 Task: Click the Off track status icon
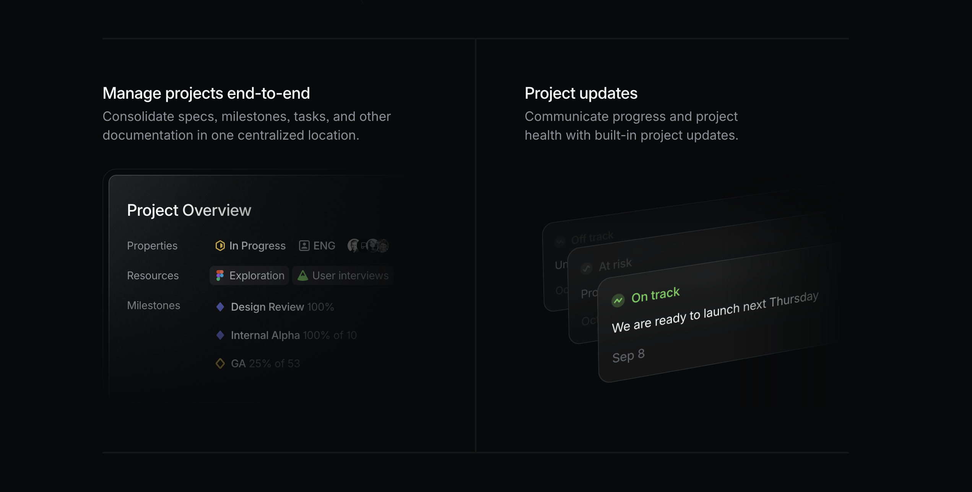coord(560,242)
